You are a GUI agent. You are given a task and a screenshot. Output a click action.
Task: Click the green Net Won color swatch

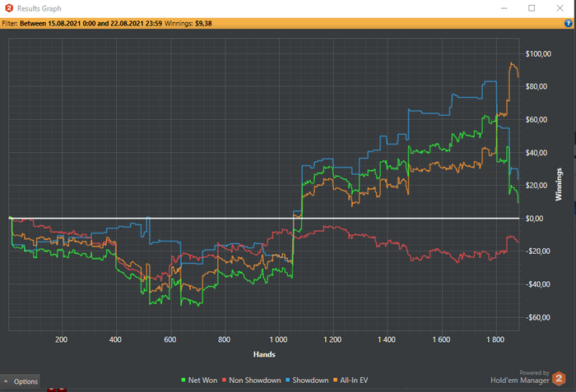tap(183, 380)
